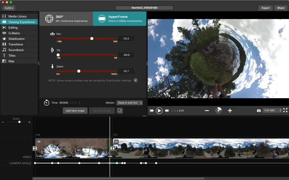The height and width of the screenshot is (180, 289).
Task: Click the Add New Angle button
Action: [75, 111]
